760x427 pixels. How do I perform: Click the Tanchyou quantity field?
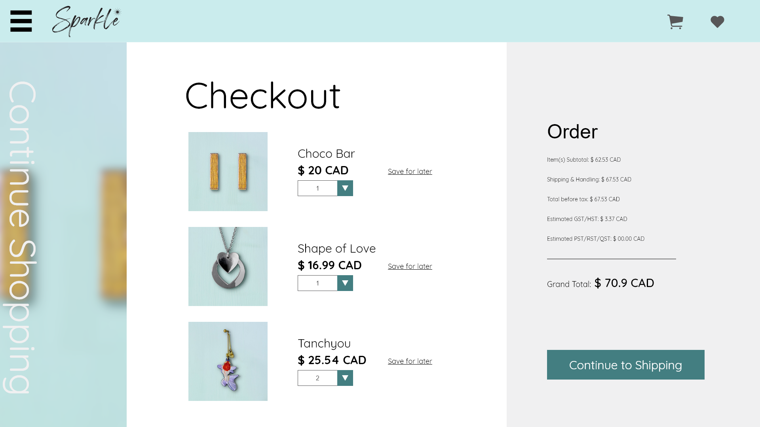point(317,378)
